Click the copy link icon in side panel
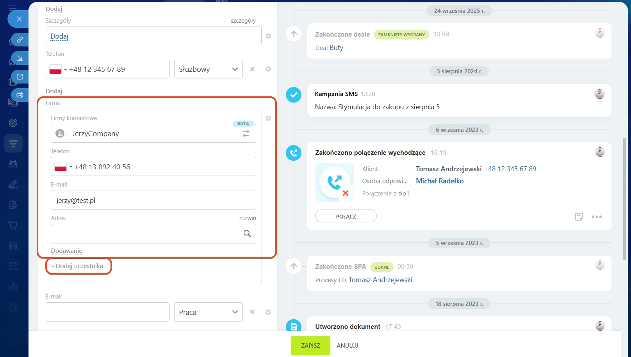 coord(20,40)
